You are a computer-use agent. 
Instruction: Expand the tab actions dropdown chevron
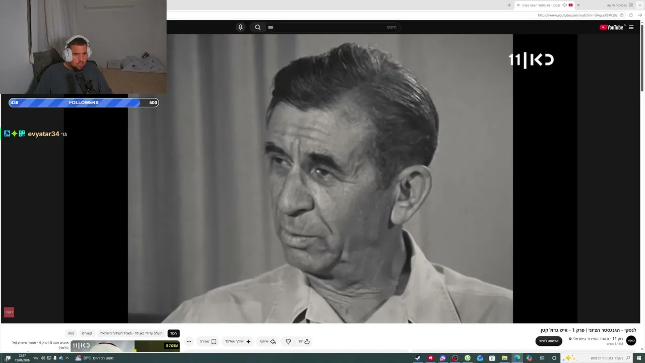tap(640, 5)
